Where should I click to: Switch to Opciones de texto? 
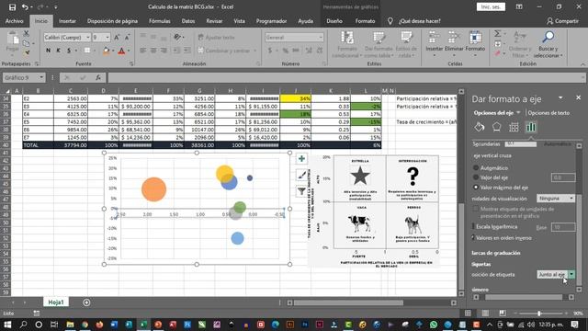[x=548, y=112]
